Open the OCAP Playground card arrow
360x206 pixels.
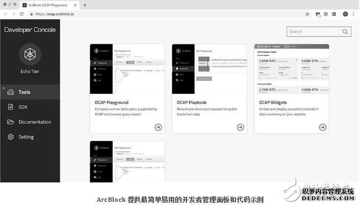[x=158, y=127]
